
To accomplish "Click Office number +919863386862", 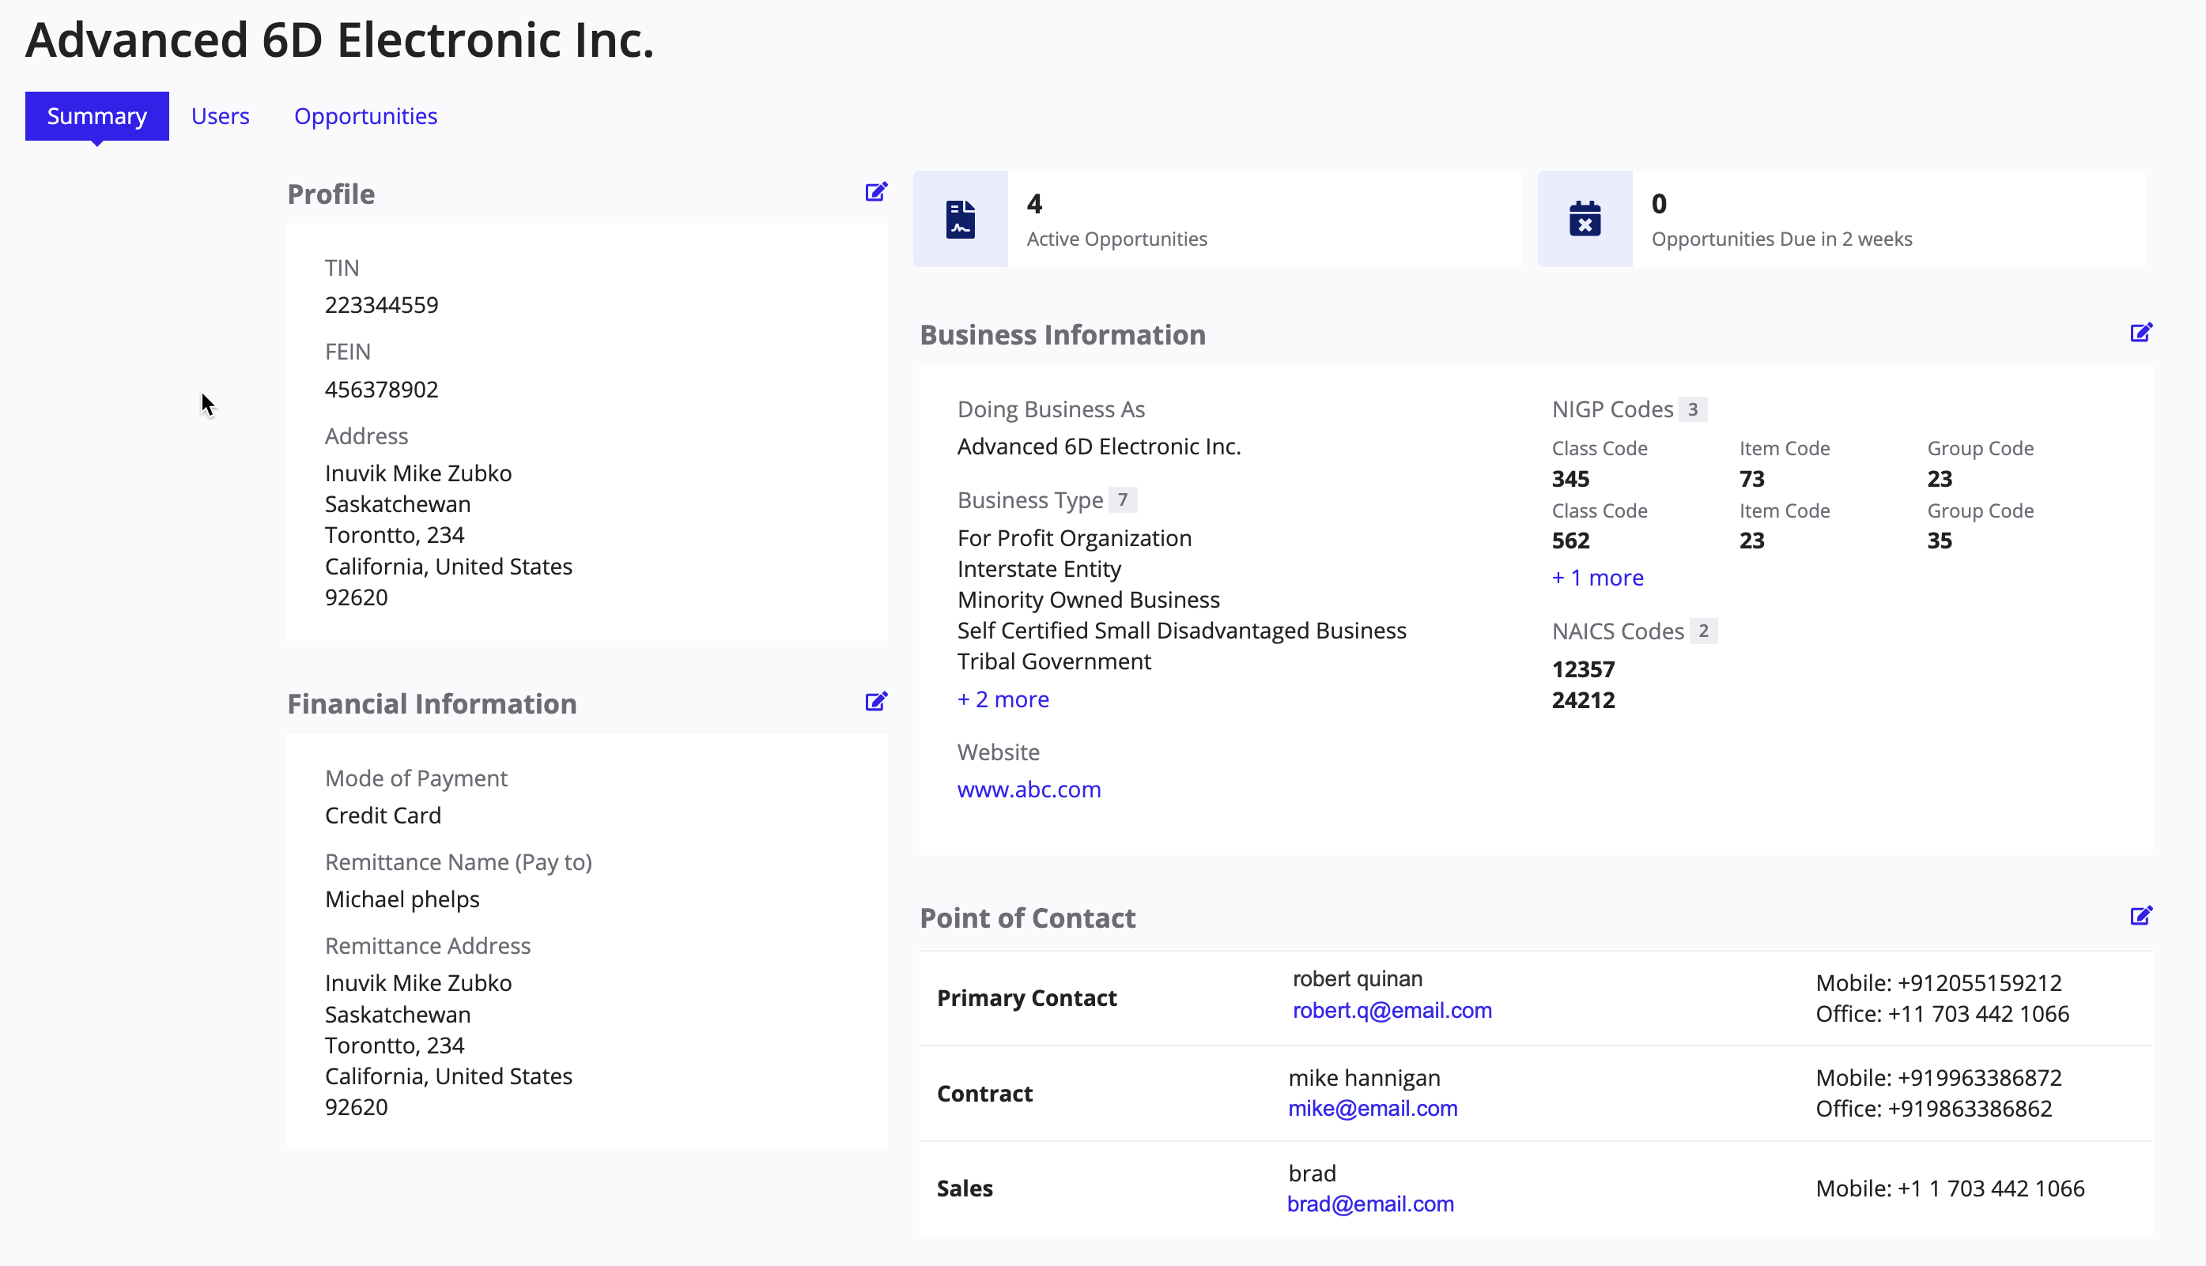I will [x=1970, y=1108].
